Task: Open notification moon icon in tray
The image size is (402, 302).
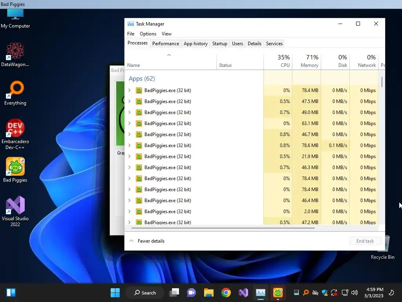Action: tap(391, 293)
